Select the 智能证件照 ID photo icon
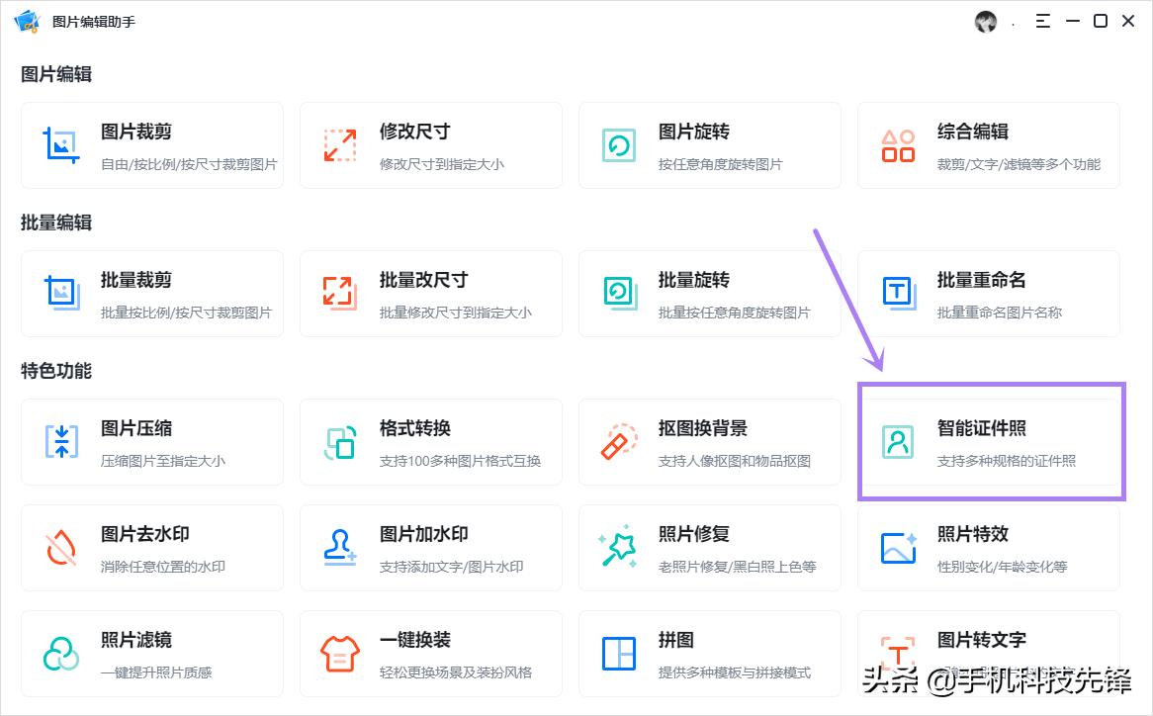The height and width of the screenshot is (716, 1153). [897, 442]
